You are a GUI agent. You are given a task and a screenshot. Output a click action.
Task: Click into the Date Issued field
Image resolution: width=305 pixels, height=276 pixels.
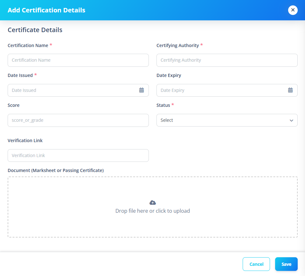click(x=78, y=90)
